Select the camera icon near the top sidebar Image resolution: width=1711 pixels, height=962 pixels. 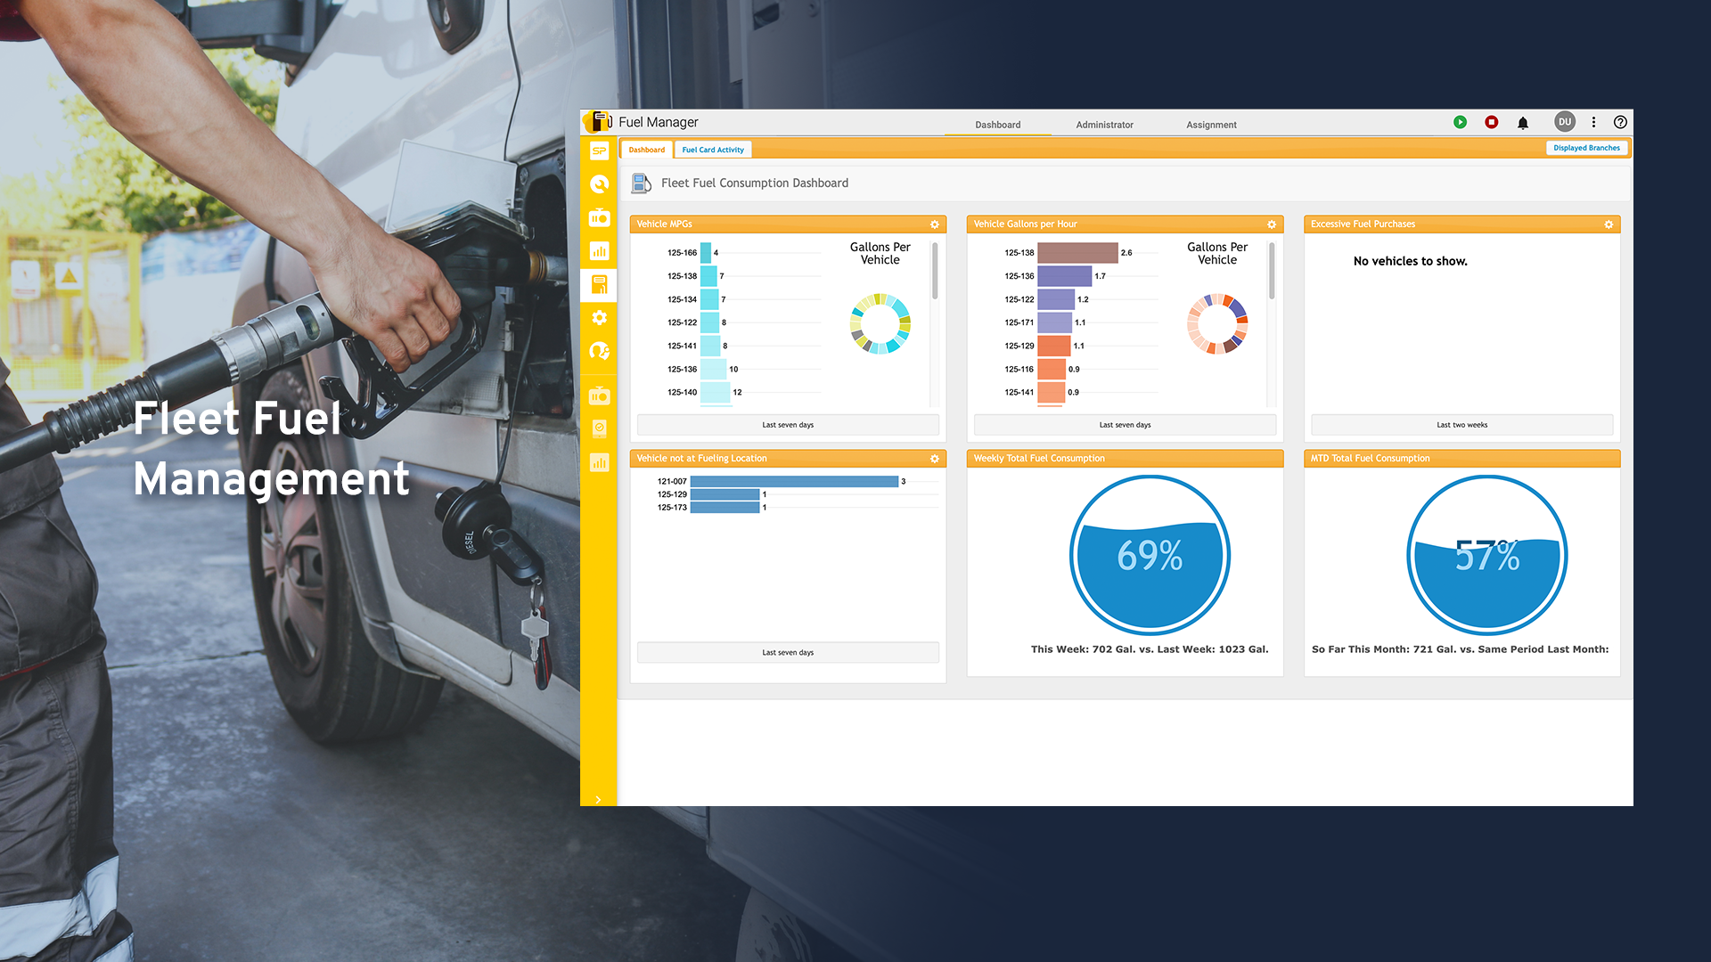599,216
